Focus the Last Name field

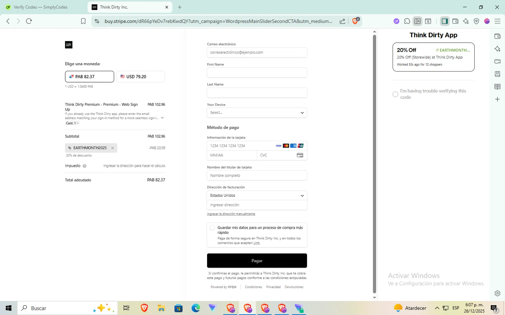click(257, 93)
